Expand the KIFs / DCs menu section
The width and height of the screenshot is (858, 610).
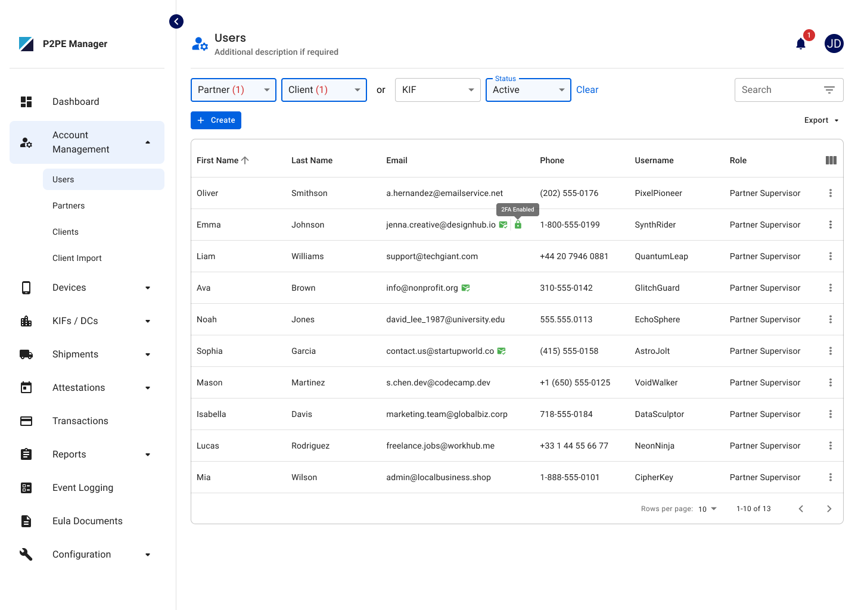148,321
